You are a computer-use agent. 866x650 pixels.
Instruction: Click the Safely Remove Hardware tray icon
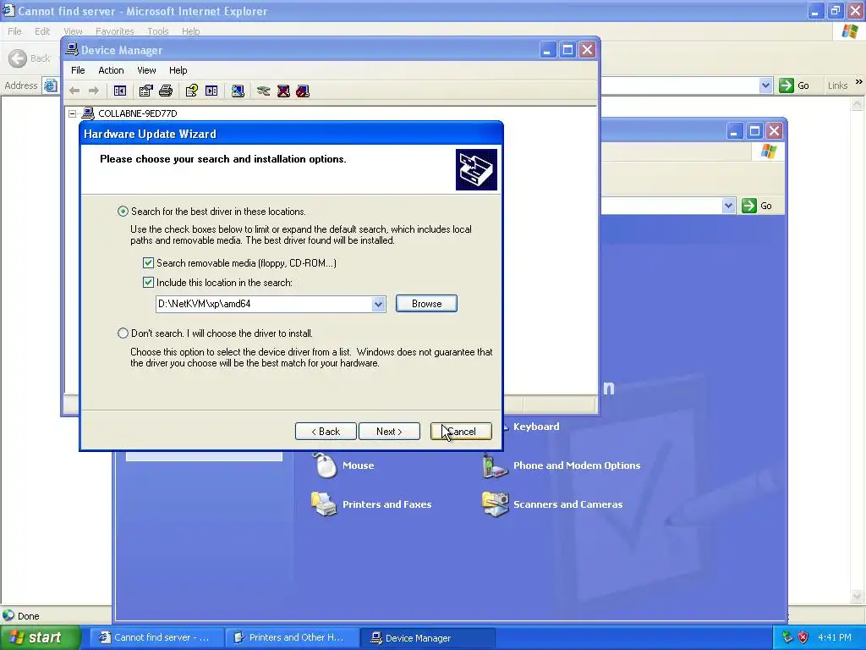pyautogui.click(x=787, y=637)
